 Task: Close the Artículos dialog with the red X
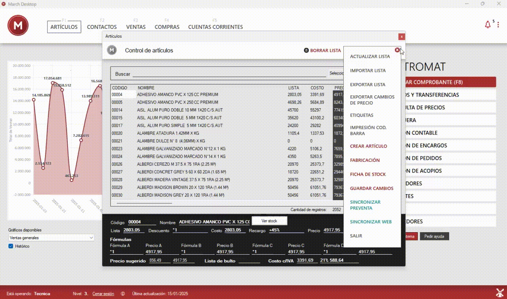pyautogui.click(x=402, y=36)
